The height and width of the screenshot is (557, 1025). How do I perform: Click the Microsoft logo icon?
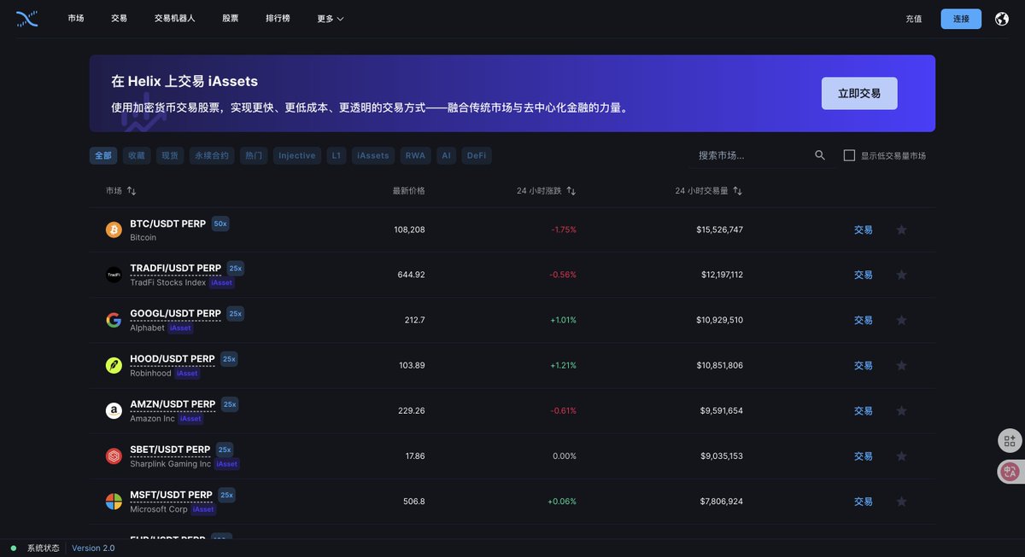pyautogui.click(x=114, y=502)
